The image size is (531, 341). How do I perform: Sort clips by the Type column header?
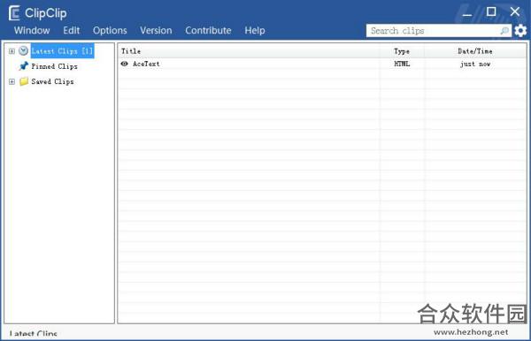(402, 51)
